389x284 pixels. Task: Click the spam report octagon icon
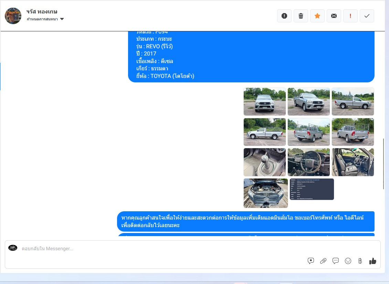[x=284, y=16]
